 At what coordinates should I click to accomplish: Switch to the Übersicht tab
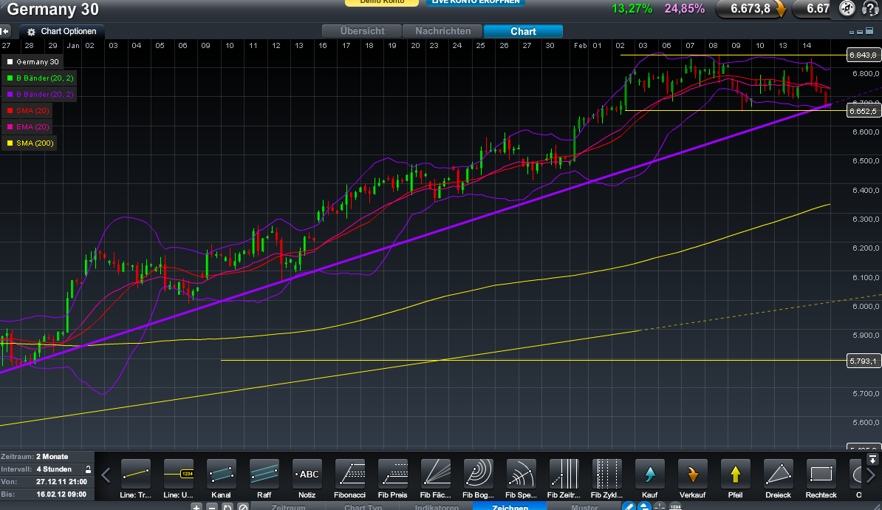pyautogui.click(x=362, y=31)
